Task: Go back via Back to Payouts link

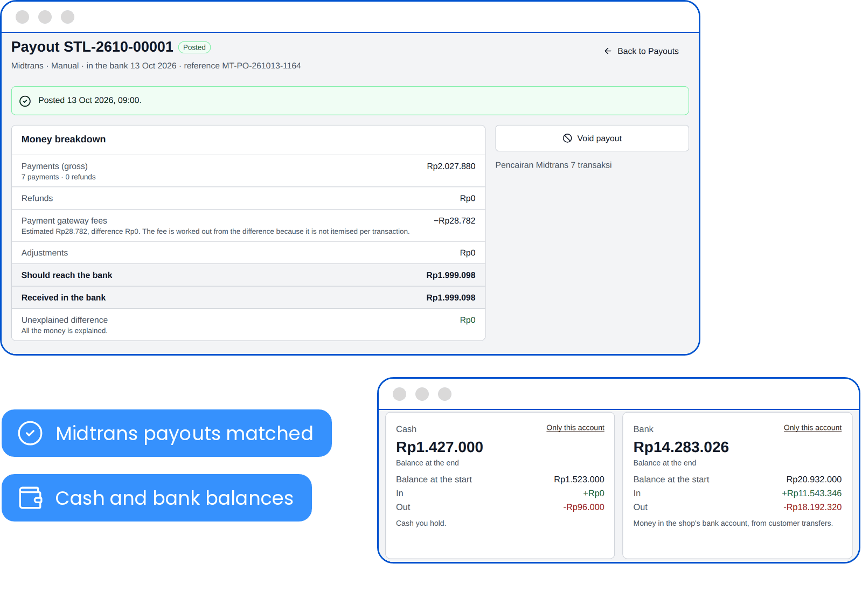Action: pos(641,51)
